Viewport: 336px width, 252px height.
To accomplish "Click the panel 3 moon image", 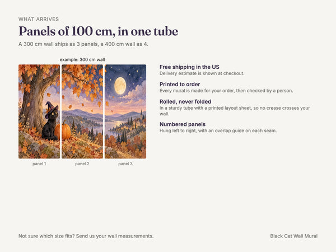I will [x=125, y=111].
